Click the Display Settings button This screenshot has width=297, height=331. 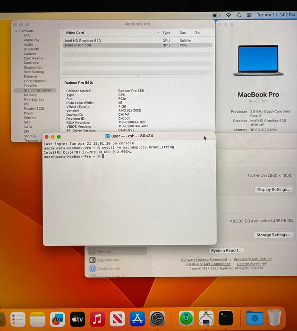click(x=273, y=190)
